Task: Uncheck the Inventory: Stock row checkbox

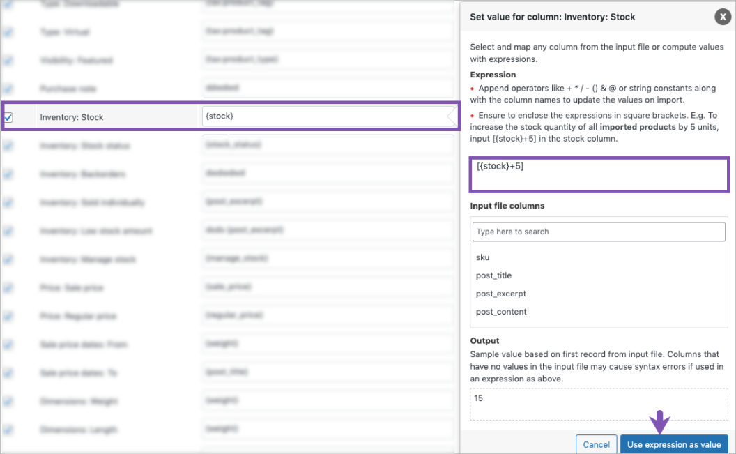Action: point(8,116)
